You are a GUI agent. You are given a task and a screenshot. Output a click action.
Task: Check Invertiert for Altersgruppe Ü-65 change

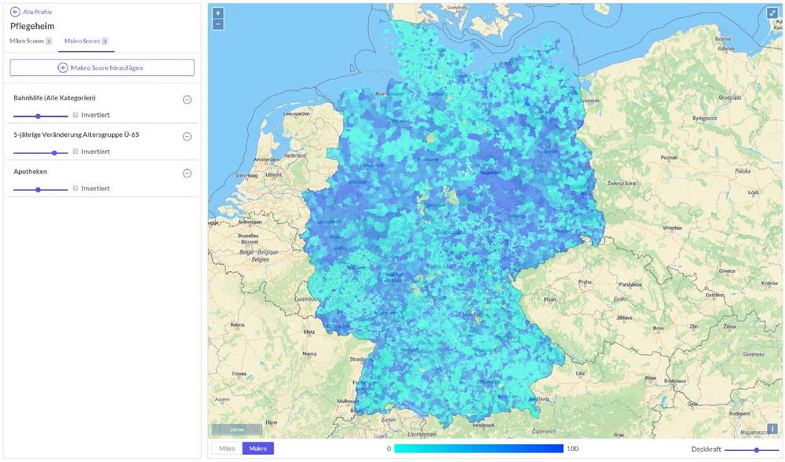(x=76, y=152)
